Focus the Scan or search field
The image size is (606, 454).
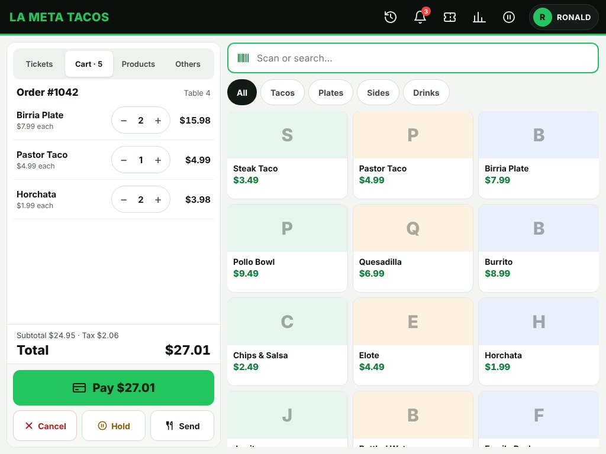tap(412, 58)
